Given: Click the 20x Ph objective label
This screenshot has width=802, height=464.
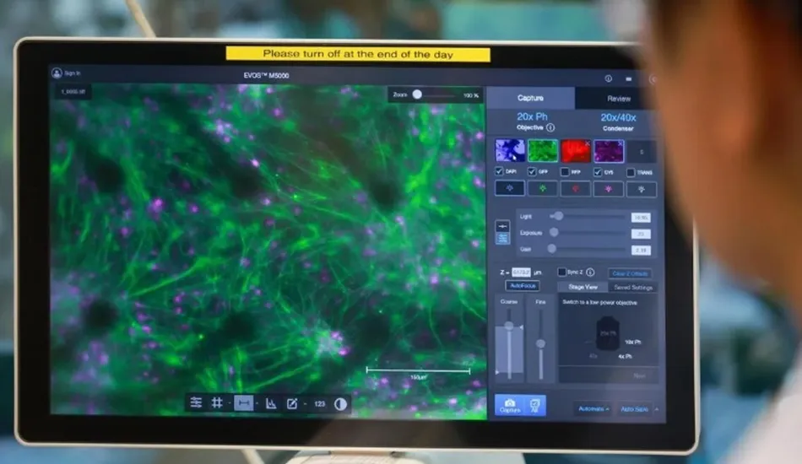Looking at the screenshot, I should pos(532,116).
